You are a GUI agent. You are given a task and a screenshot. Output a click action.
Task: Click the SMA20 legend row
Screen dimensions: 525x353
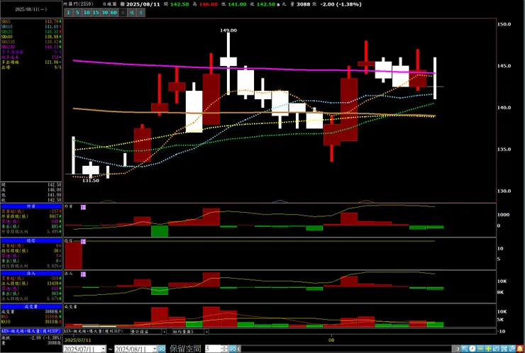(x=31, y=31)
